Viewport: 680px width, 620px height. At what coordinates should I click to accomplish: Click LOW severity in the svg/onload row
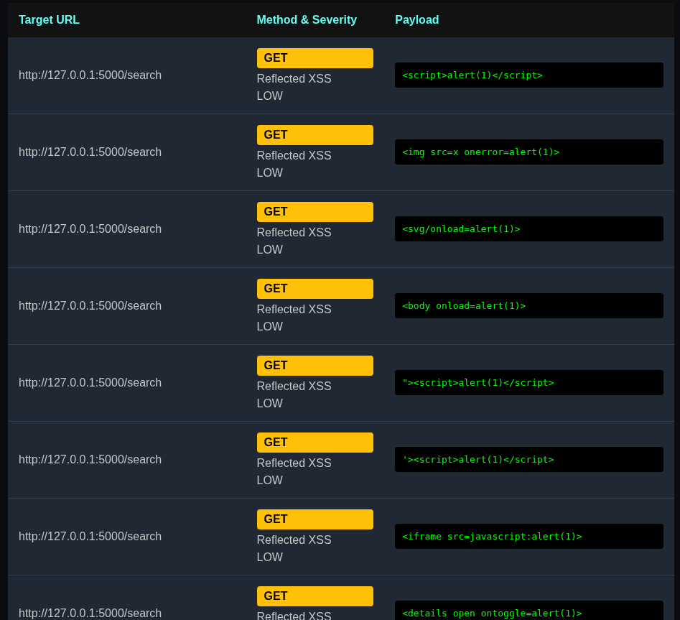point(270,249)
